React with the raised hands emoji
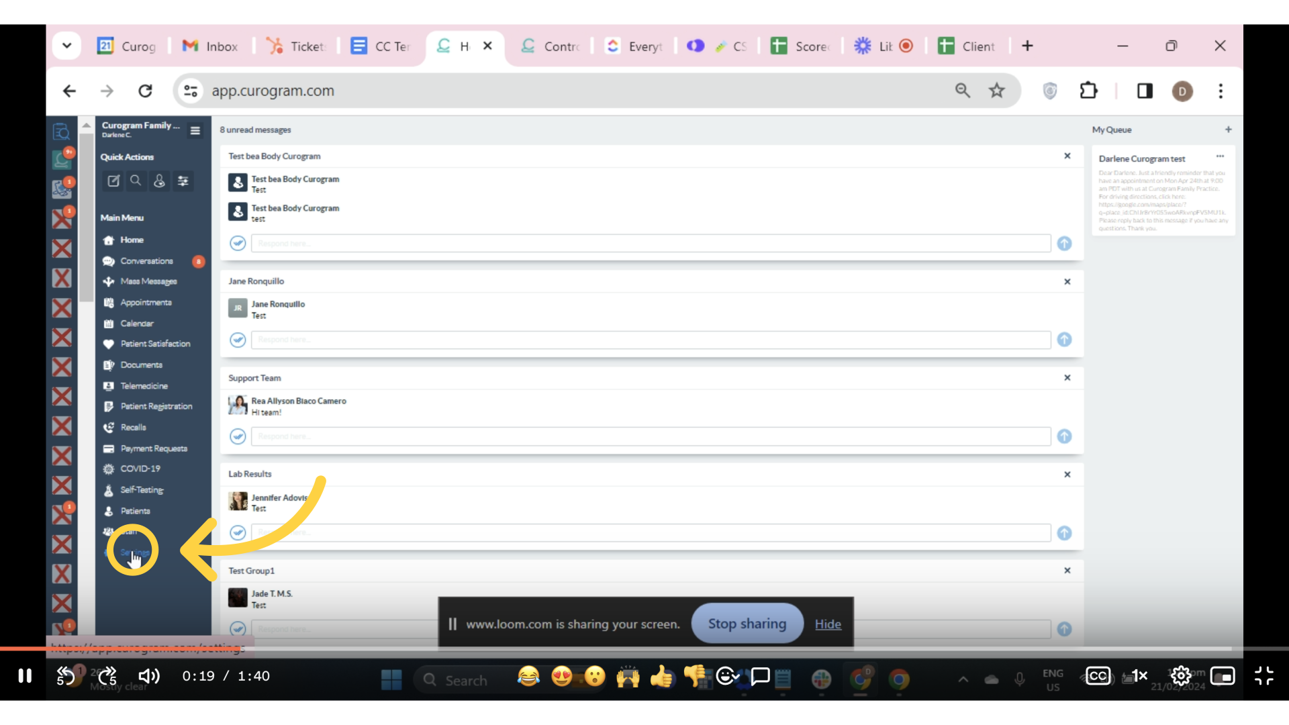Viewport: 1289px width, 725px height. coord(628,676)
